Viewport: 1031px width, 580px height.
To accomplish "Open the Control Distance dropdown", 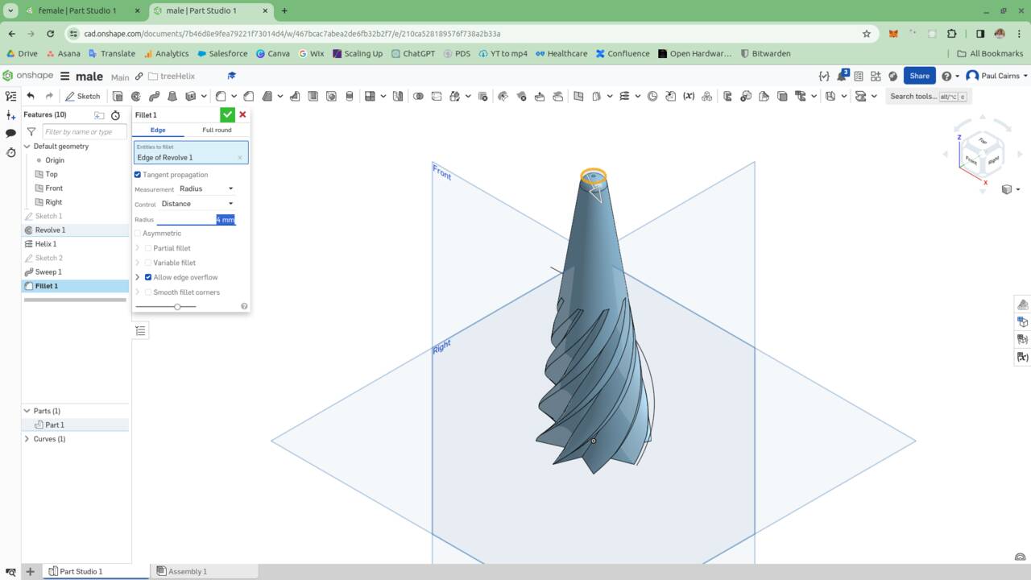I will click(x=197, y=204).
